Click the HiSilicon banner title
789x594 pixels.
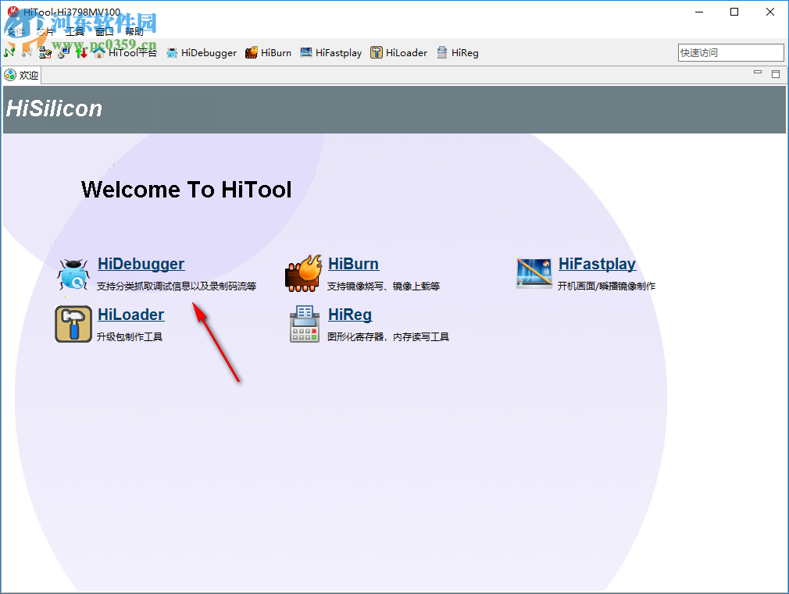54,108
